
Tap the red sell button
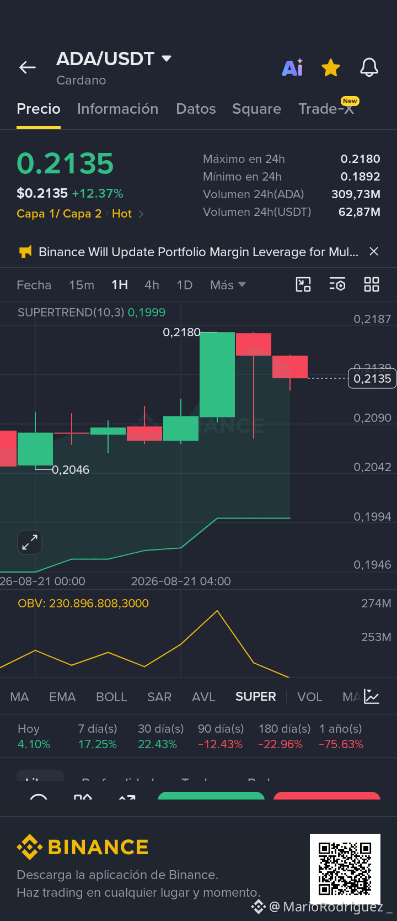click(327, 796)
